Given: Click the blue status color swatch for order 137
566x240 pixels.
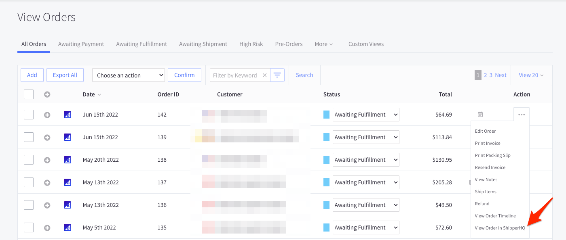Looking at the screenshot, I should tap(326, 182).
